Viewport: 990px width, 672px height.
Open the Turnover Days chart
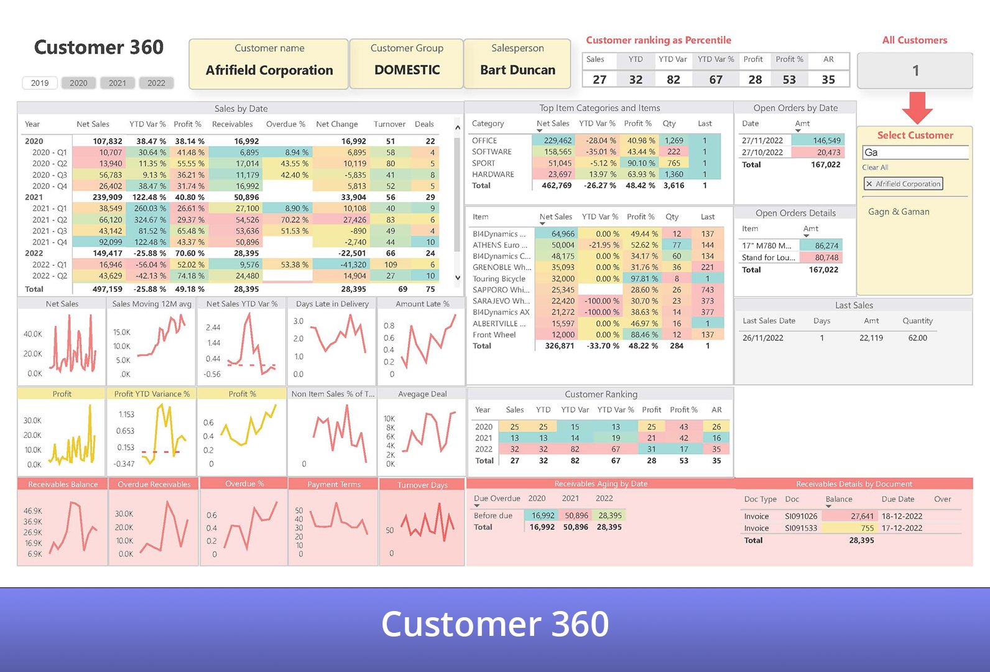tap(422, 522)
